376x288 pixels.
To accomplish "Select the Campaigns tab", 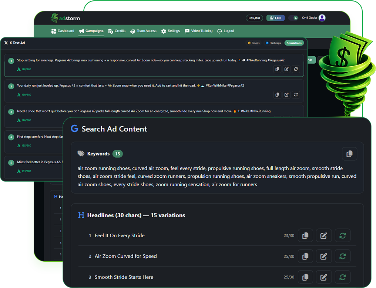I will coord(91,31).
